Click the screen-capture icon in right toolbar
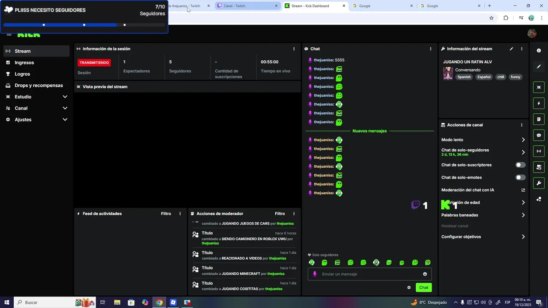Image resolution: width=548 pixels, height=308 pixels. pyautogui.click(x=539, y=87)
